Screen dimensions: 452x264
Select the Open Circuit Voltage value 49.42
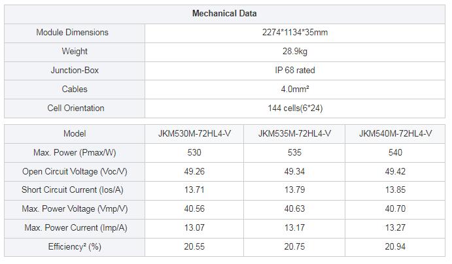click(395, 172)
